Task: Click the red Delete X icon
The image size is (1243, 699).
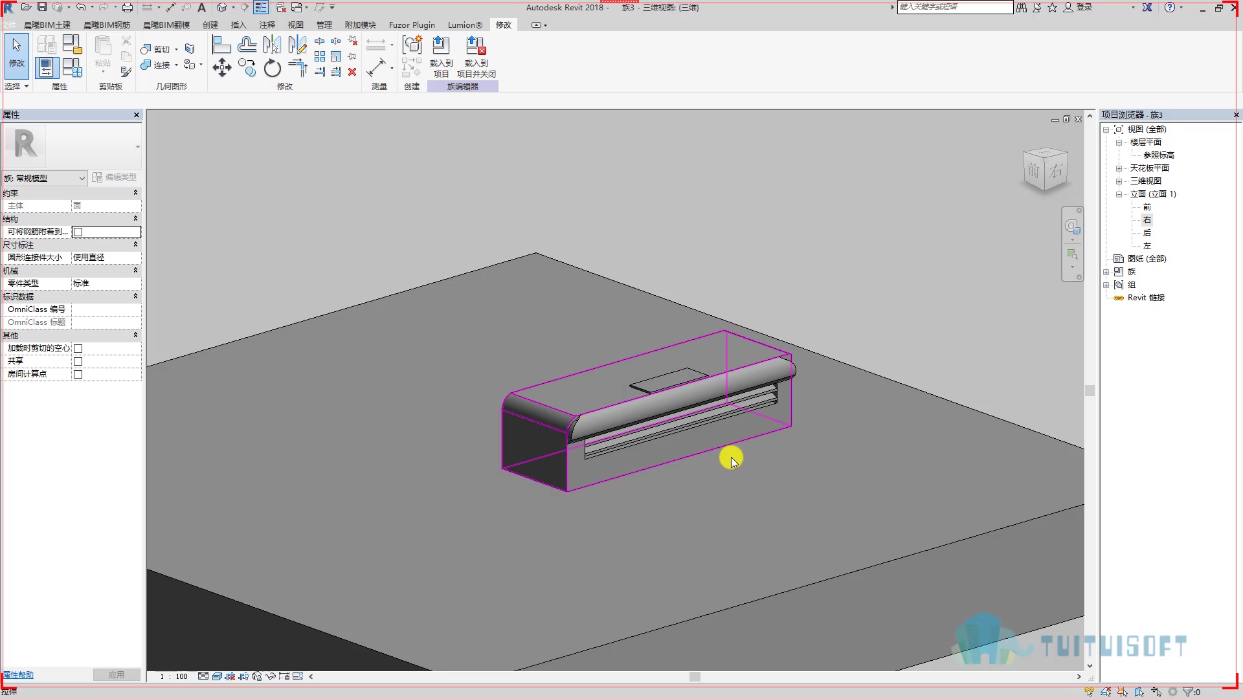Action: tap(352, 72)
